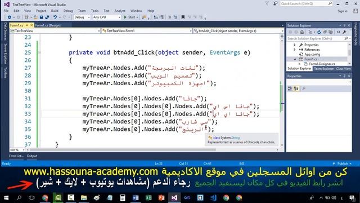The image size is (360, 203).
Task: Click the Open File folder icon
Action: [x=35, y=17]
